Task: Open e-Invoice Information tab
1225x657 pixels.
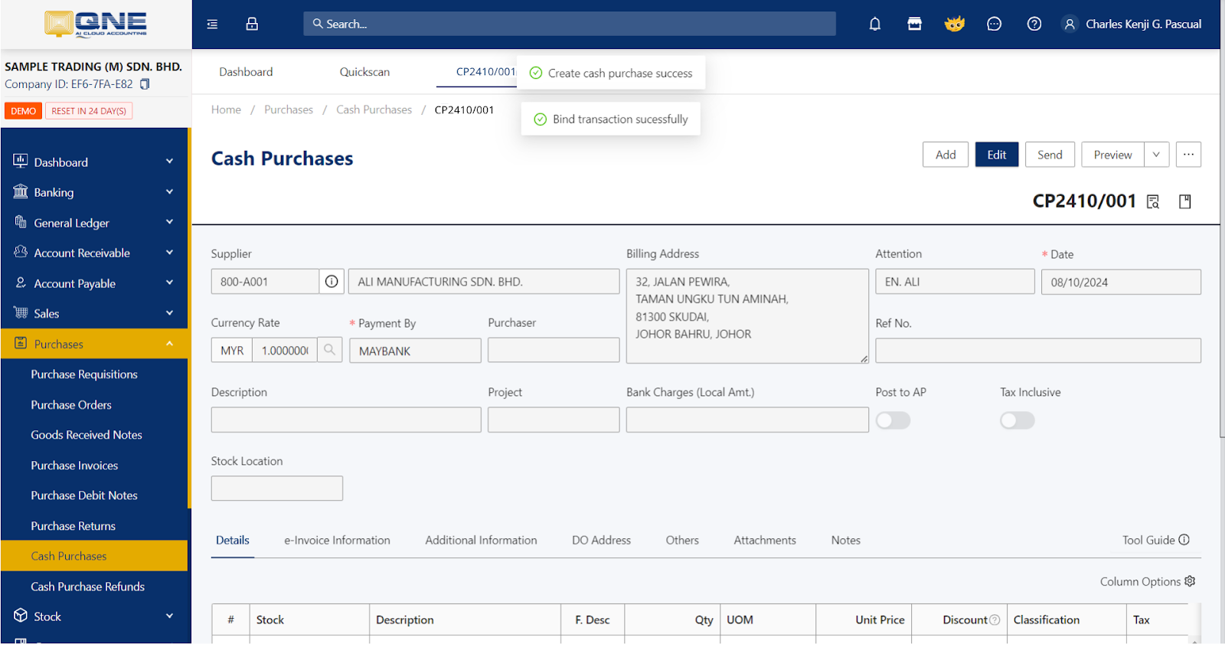Action: [338, 540]
